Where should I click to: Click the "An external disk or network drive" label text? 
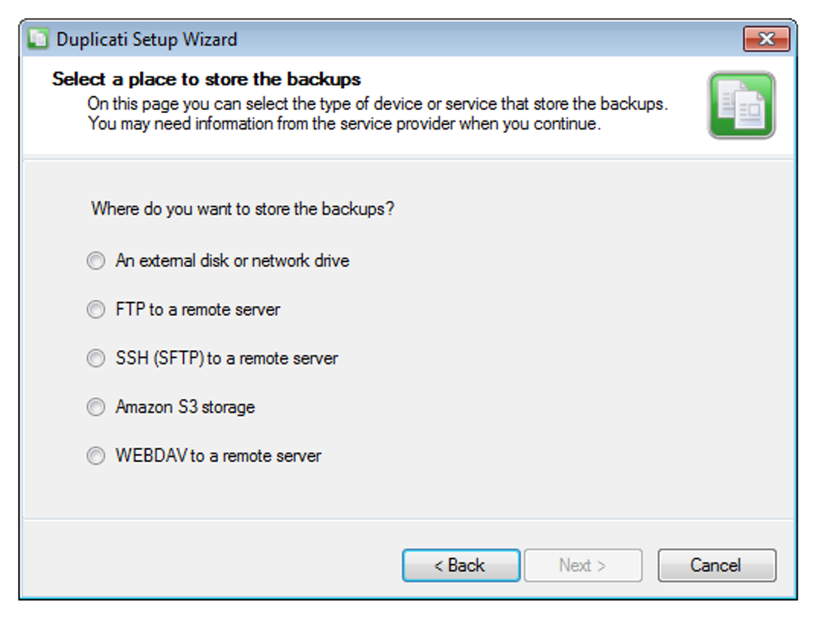click(232, 261)
